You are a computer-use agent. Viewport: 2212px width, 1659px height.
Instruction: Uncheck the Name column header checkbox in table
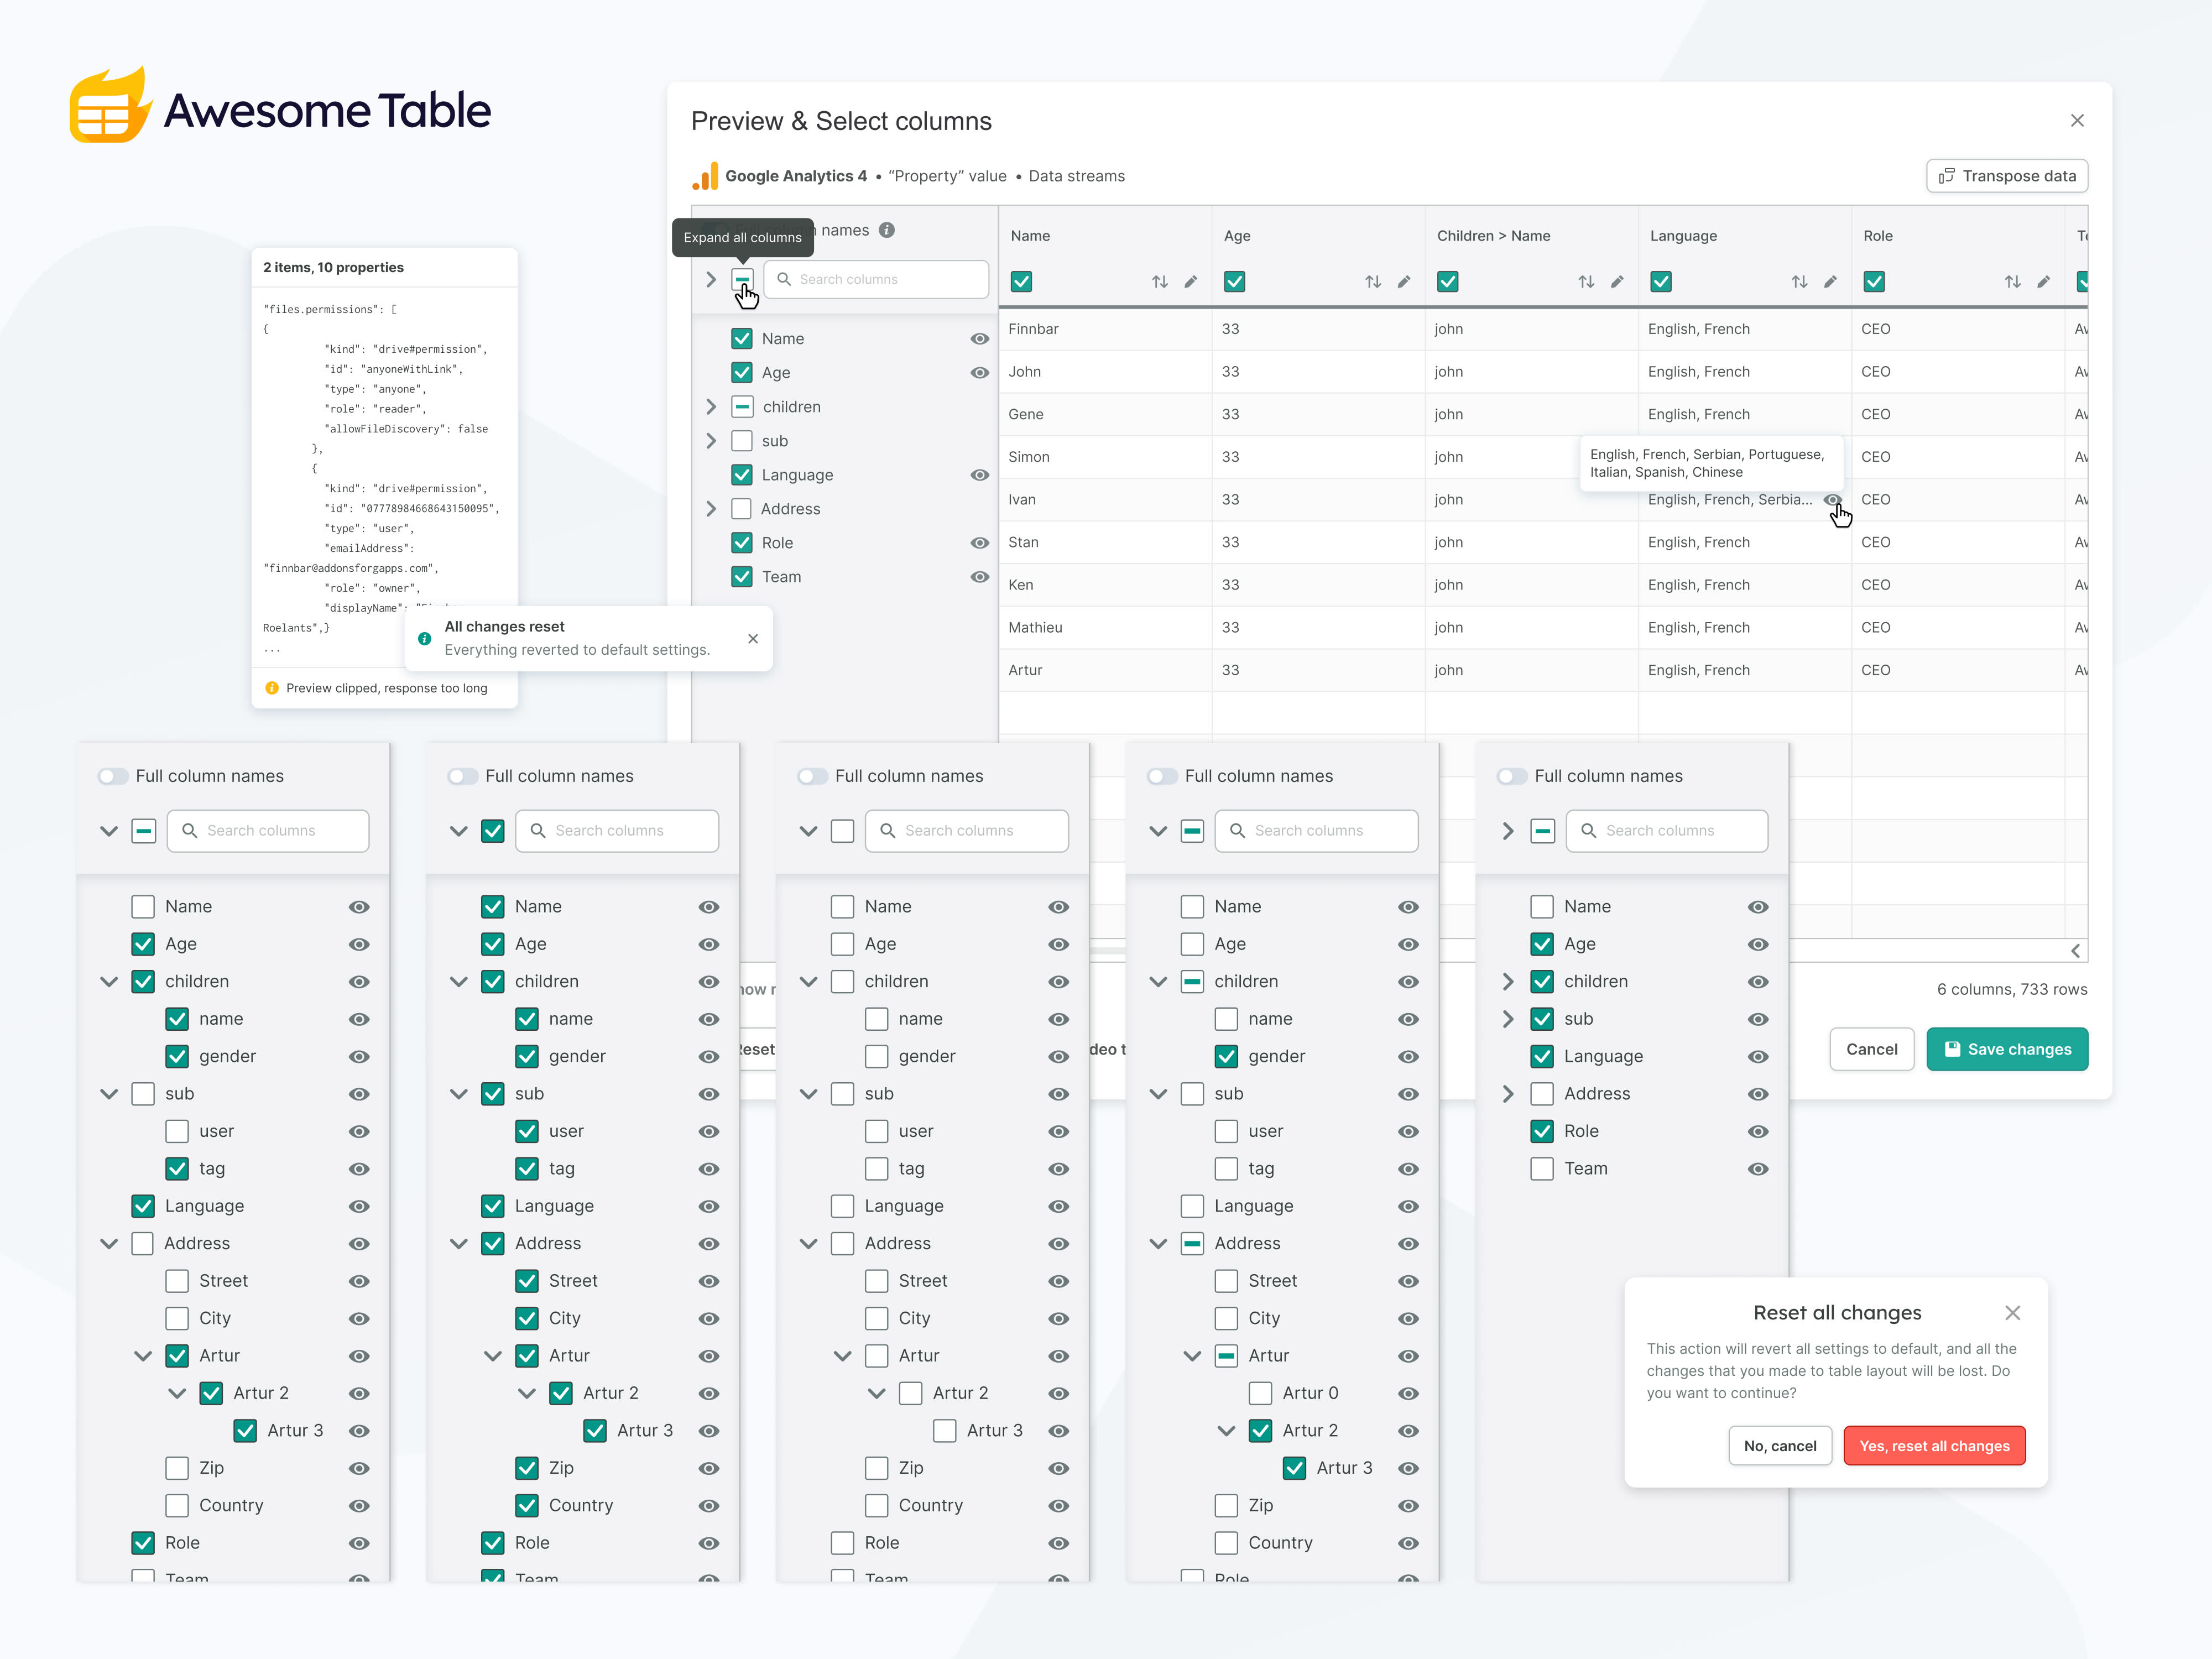(1021, 282)
